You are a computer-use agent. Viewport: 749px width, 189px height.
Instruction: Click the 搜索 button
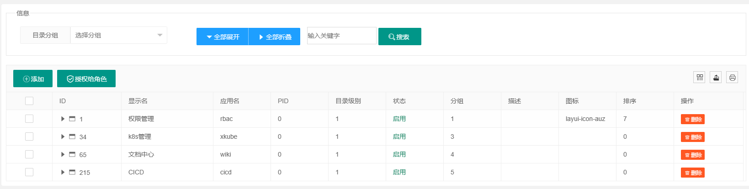click(x=400, y=37)
